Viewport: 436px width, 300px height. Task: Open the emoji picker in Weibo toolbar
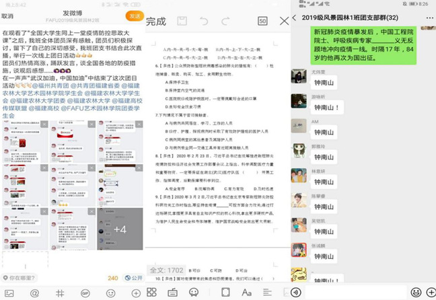point(110,293)
